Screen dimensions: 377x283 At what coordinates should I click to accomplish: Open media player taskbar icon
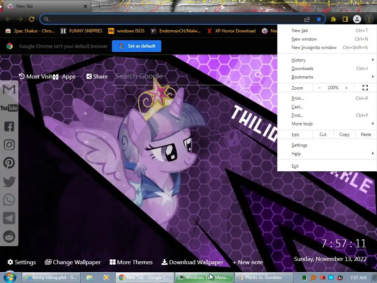point(106,277)
